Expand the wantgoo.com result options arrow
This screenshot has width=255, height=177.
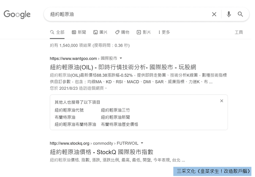point(121,58)
